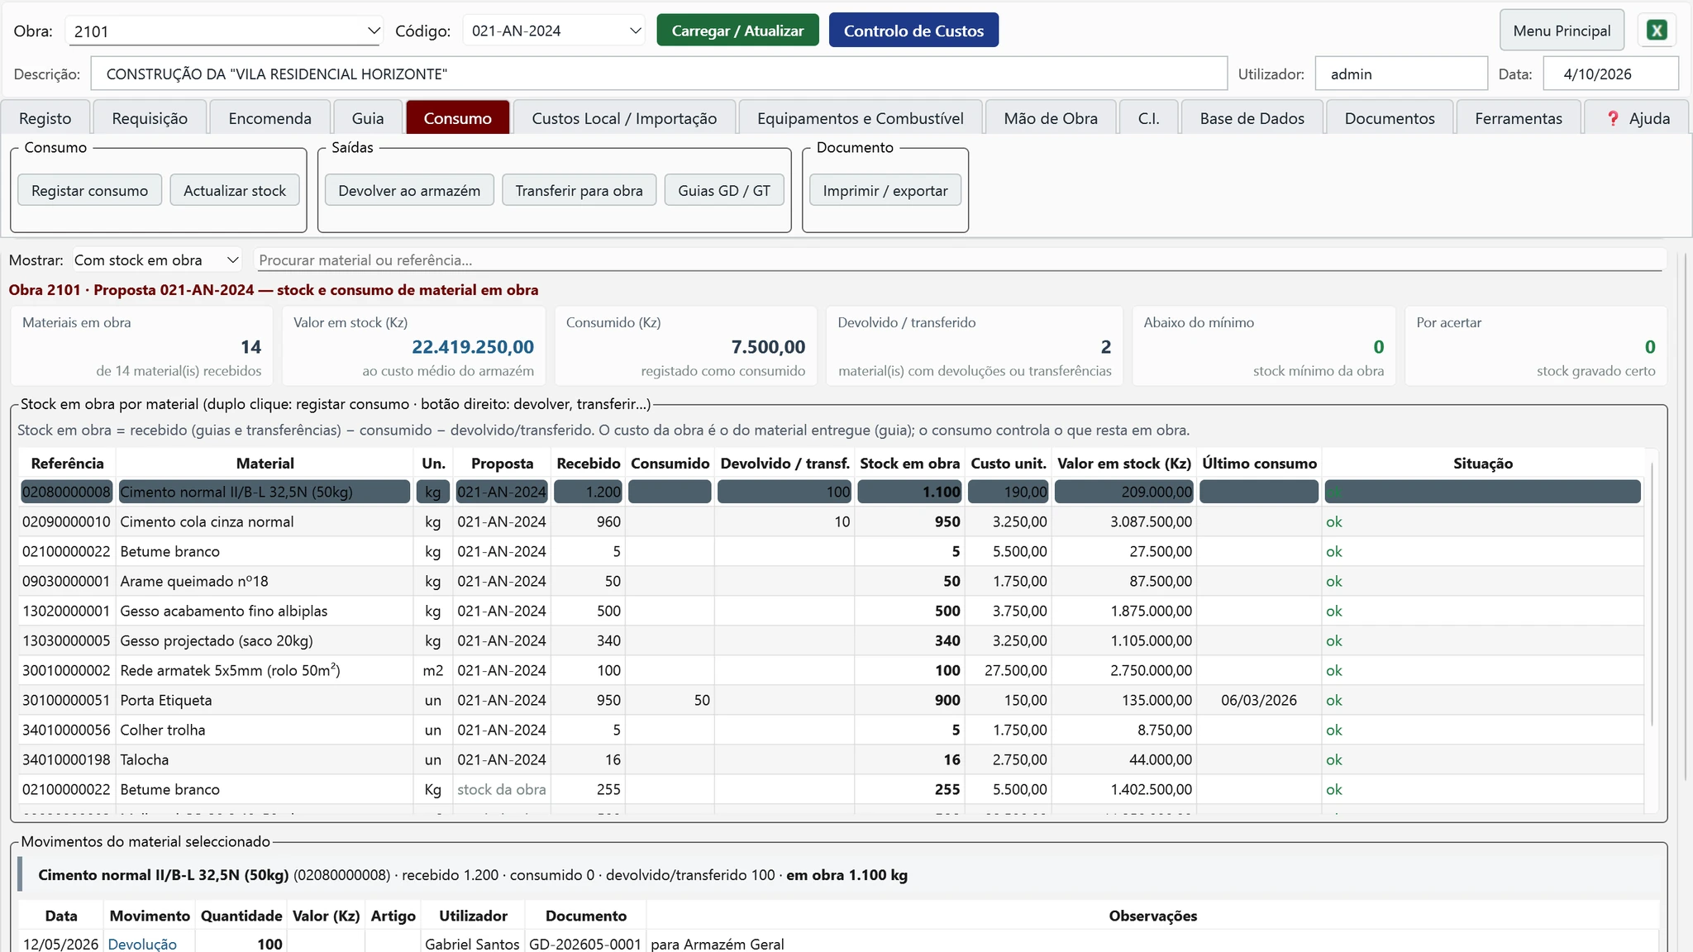This screenshot has width=1693, height=952.
Task: Go to Menu Principal
Action: coord(1562,31)
